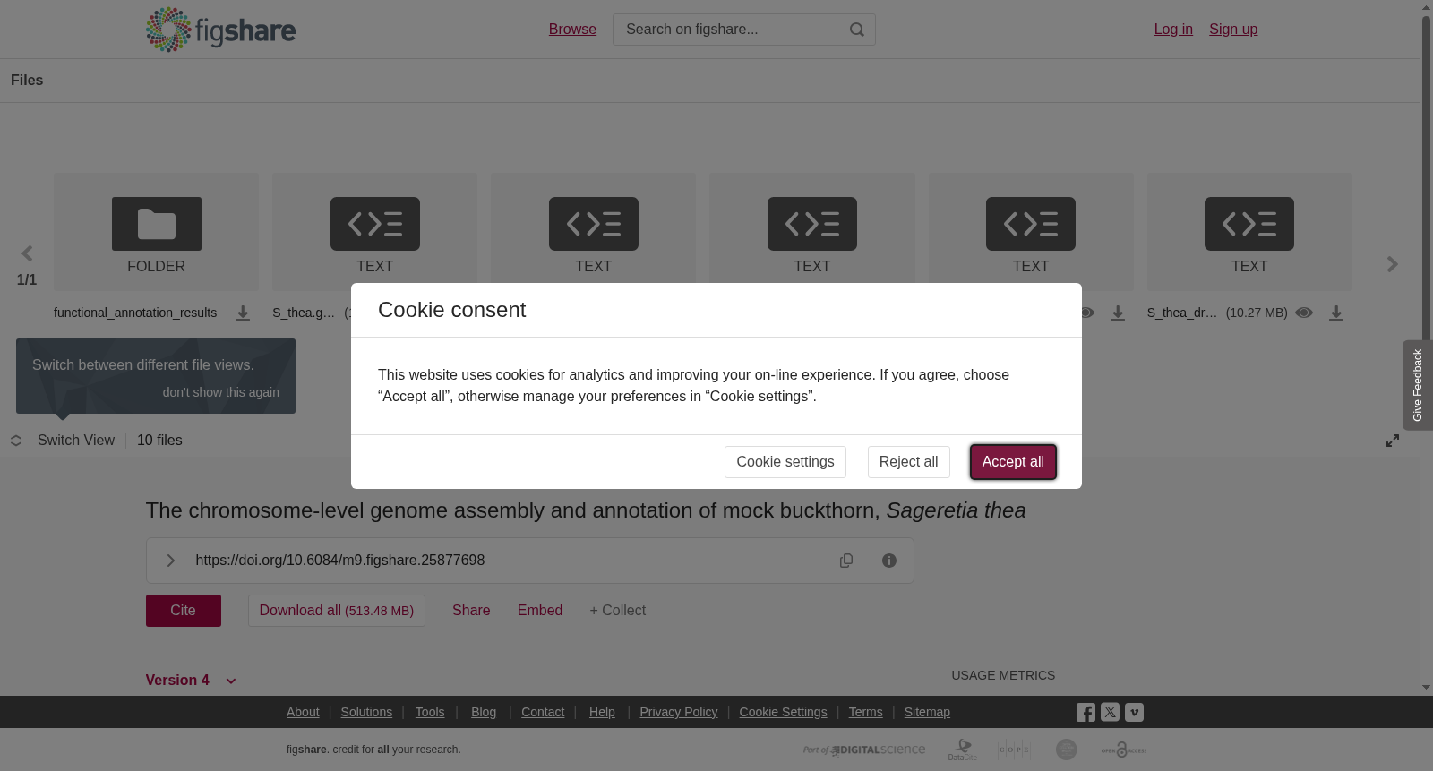Open the About footer link
The image size is (1433, 771).
303,712
